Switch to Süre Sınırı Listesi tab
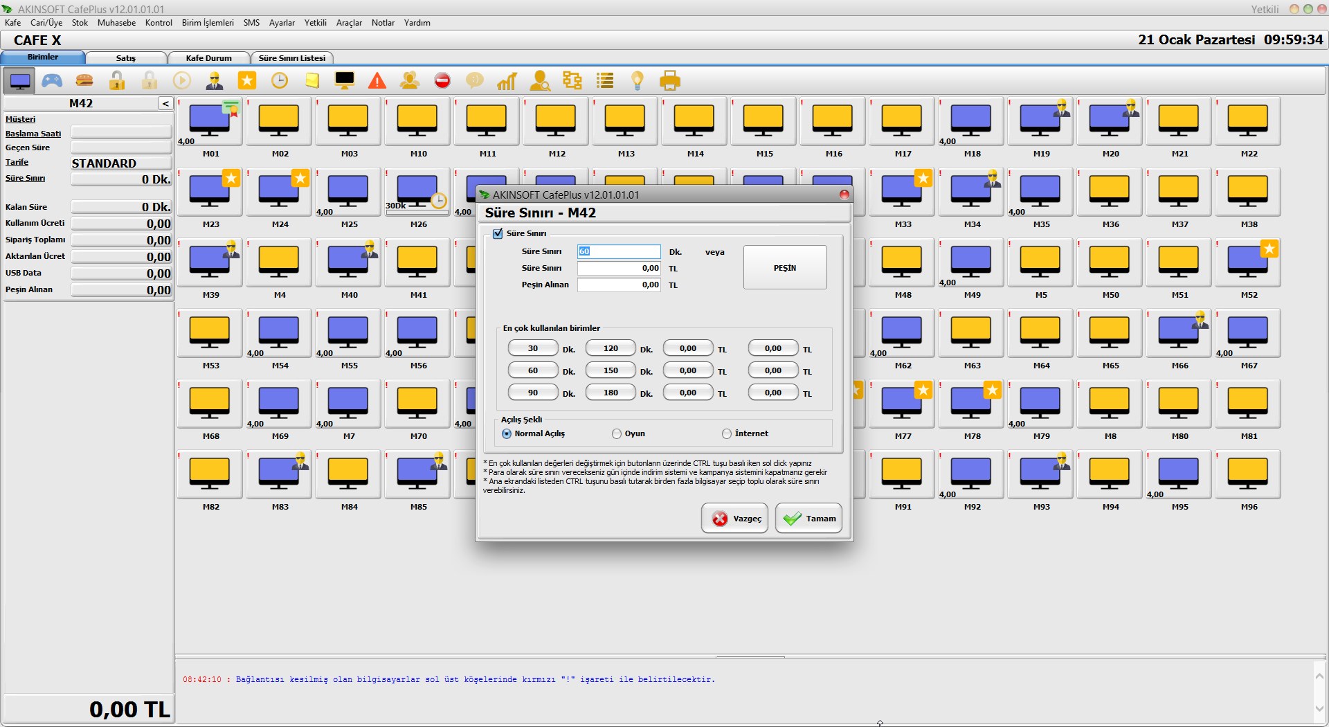The height and width of the screenshot is (727, 1329). [292, 58]
